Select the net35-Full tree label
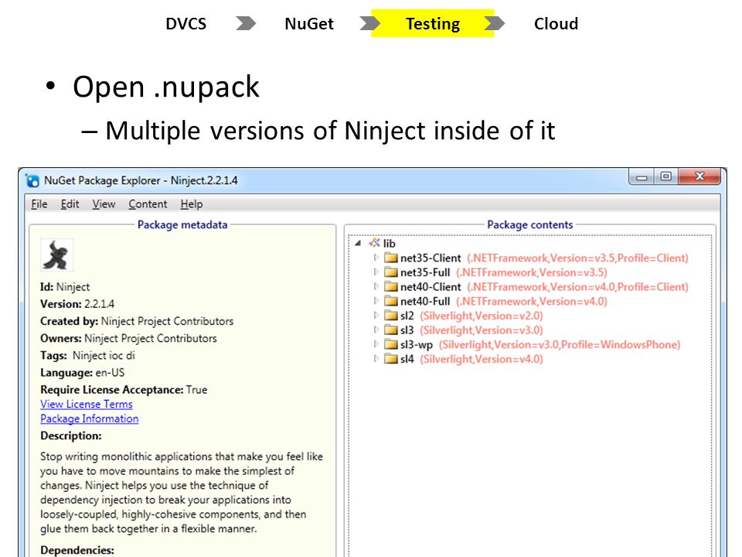This screenshot has width=742, height=557. pyautogui.click(x=425, y=272)
